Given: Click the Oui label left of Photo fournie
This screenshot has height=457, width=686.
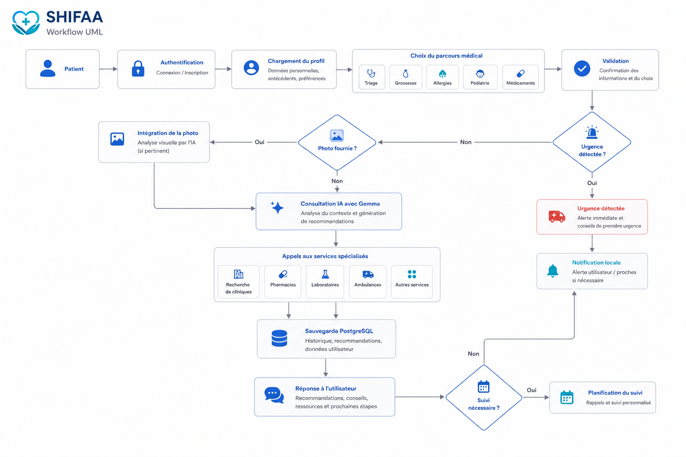Looking at the screenshot, I should coord(259,142).
